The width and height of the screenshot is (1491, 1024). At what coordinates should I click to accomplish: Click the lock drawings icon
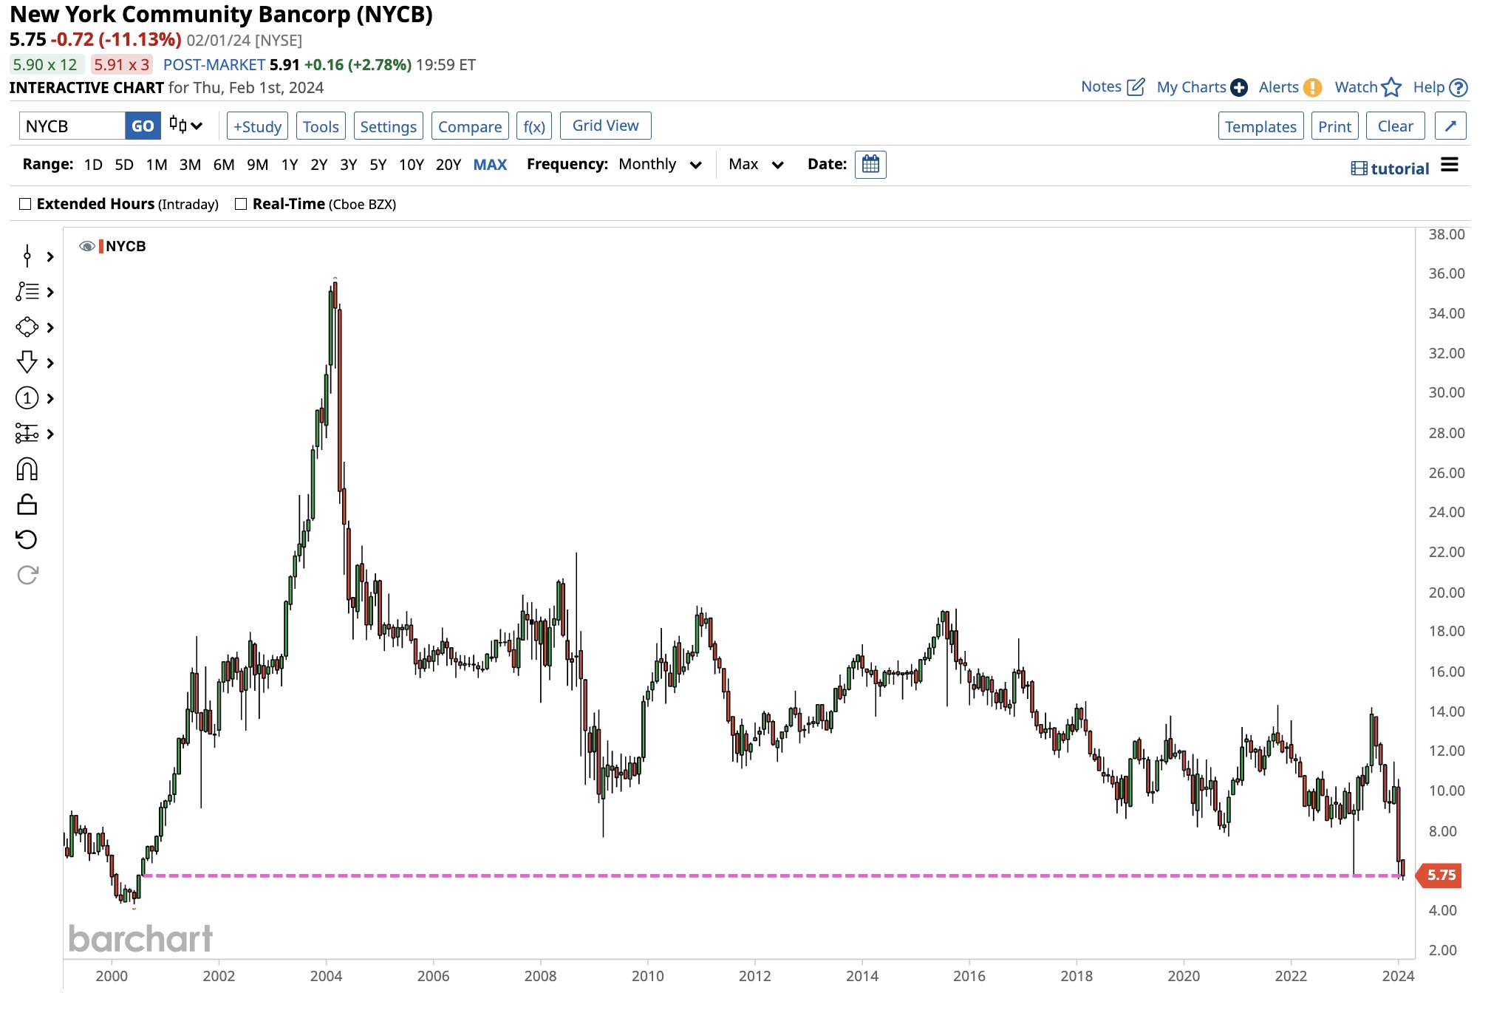27,505
